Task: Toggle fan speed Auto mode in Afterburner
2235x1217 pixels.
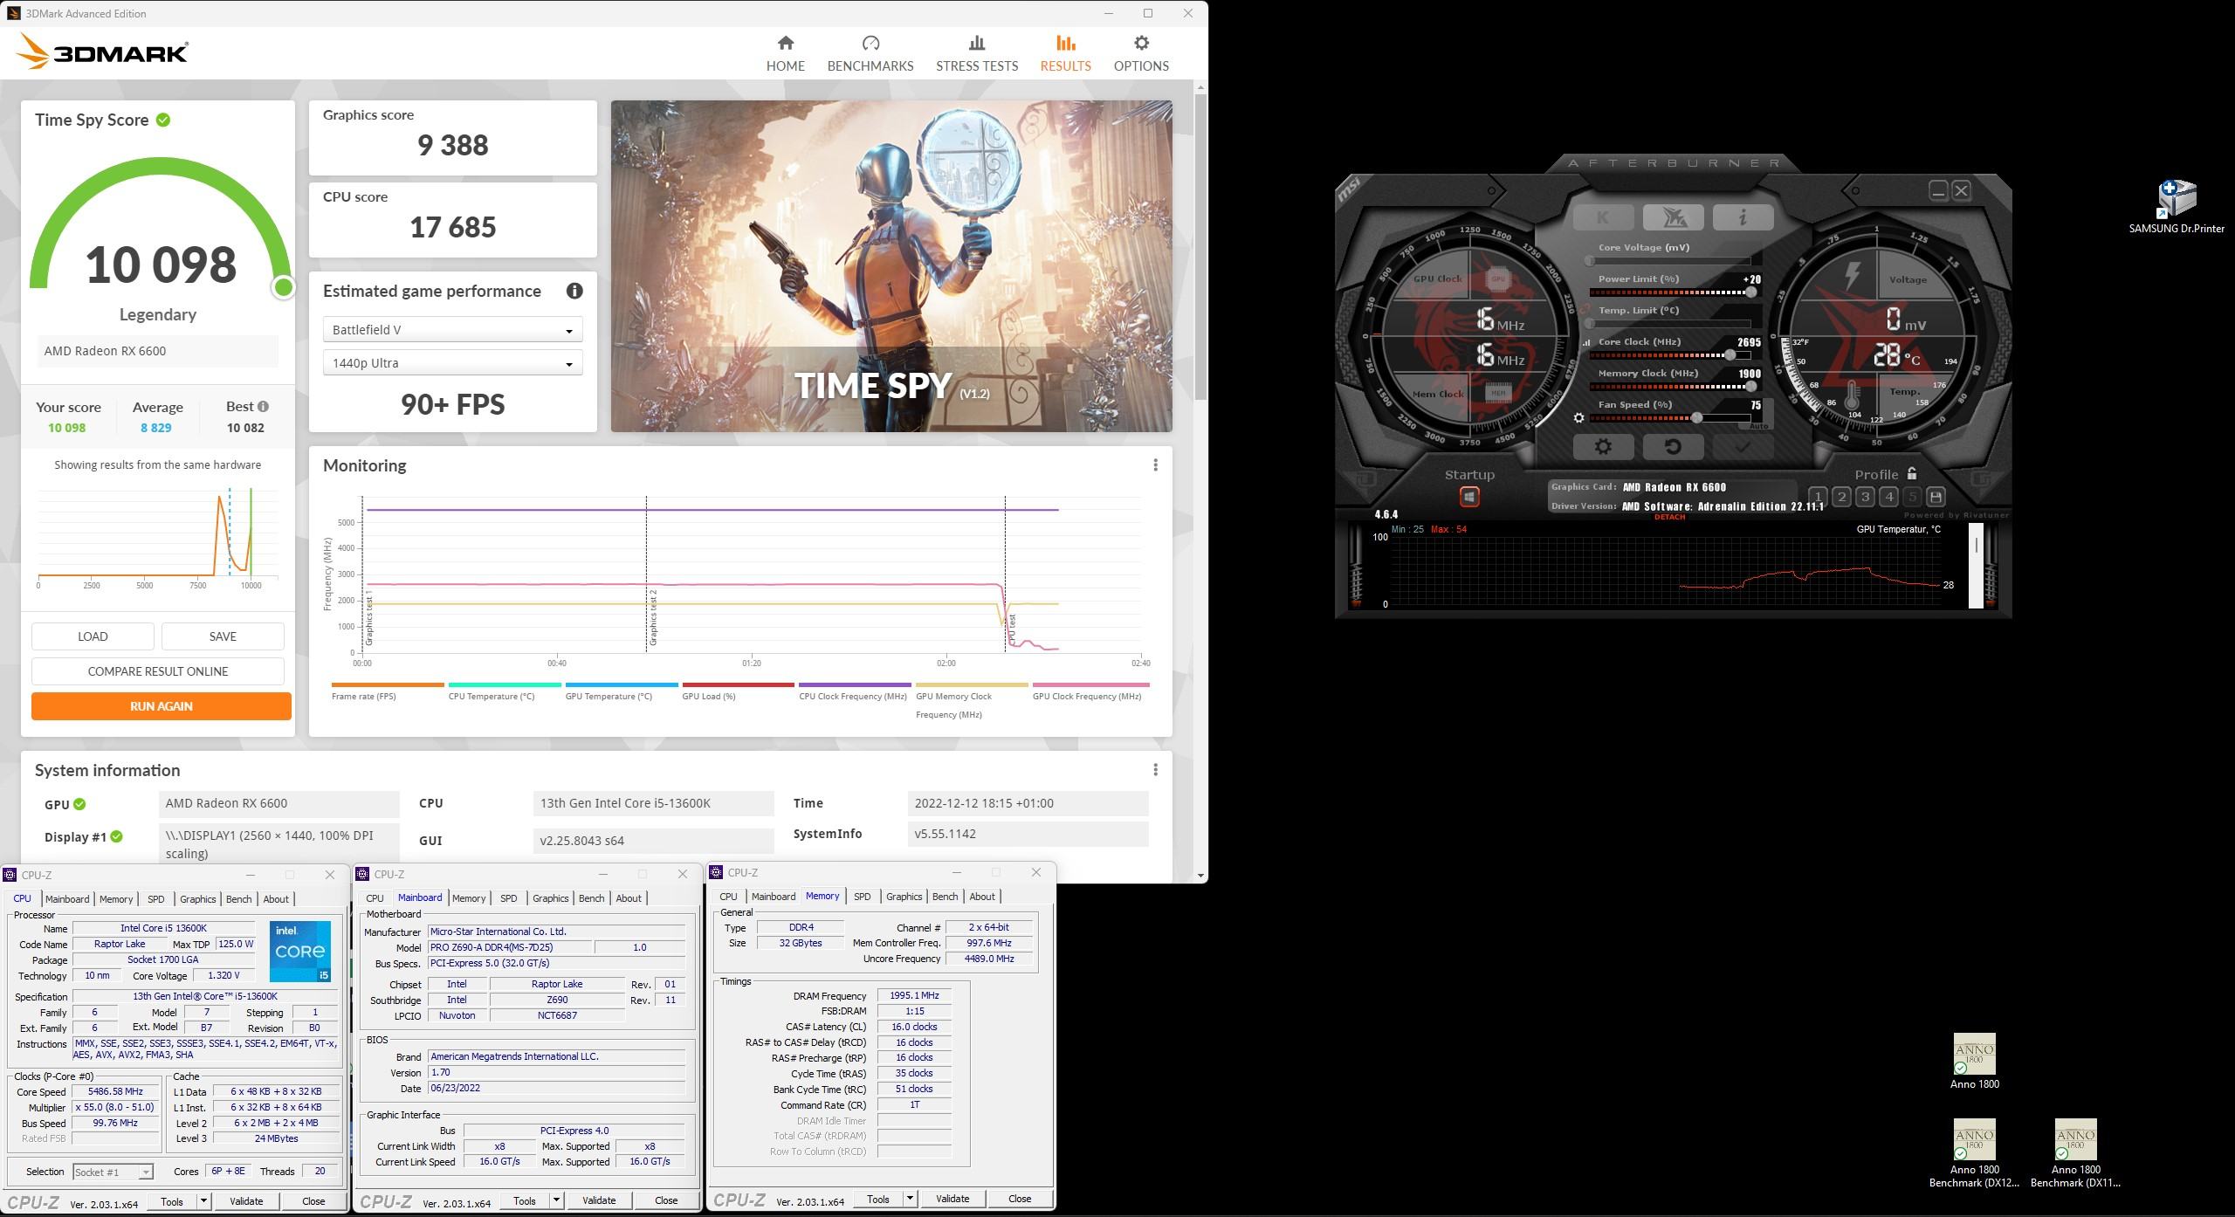Action: [x=1758, y=426]
